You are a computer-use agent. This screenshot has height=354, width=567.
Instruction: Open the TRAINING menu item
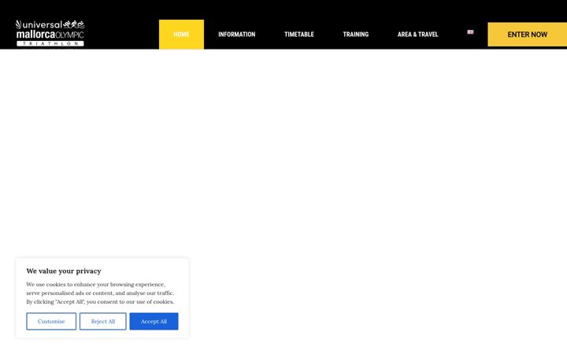355,35
